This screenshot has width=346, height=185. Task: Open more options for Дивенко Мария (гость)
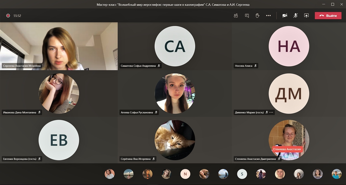click(x=271, y=113)
